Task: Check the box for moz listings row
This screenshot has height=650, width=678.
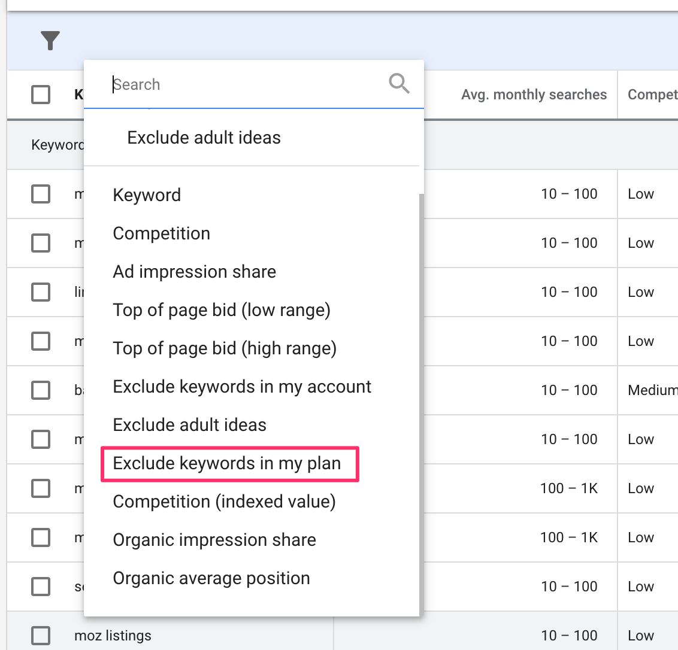Action: tap(41, 635)
